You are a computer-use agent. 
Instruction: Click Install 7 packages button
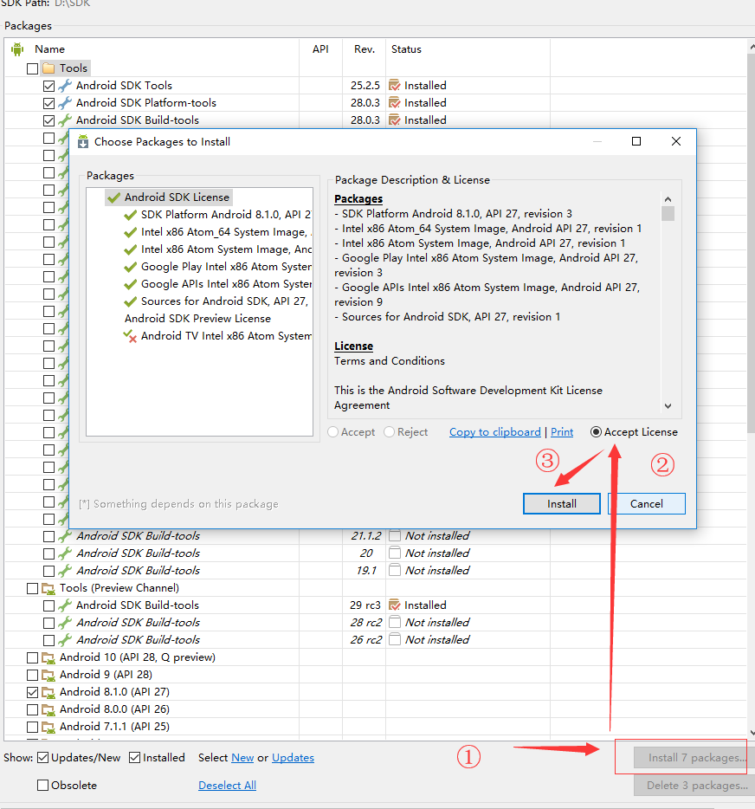coord(694,757)
